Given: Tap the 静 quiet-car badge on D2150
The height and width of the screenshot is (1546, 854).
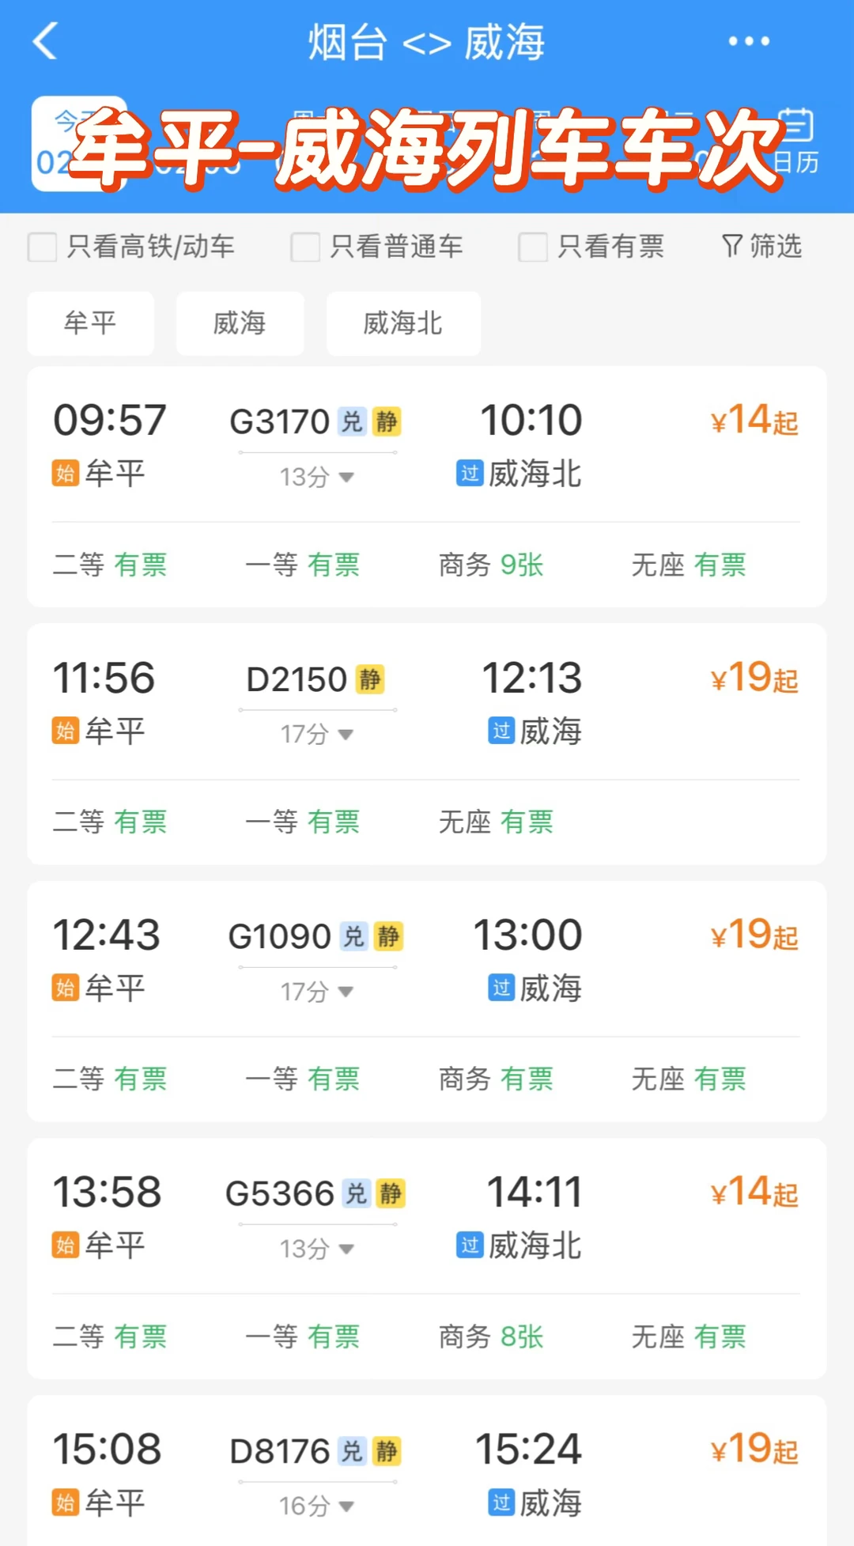Looking at the screenshot, I should click(369, 679).
